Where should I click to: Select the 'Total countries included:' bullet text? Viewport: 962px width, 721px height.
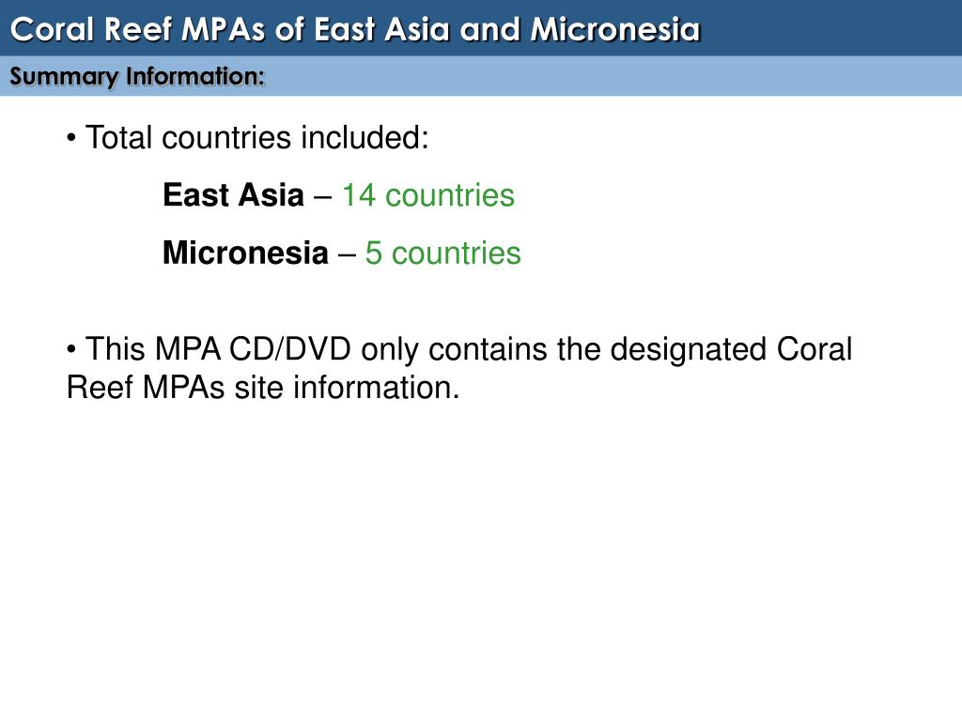click(257, 137)
